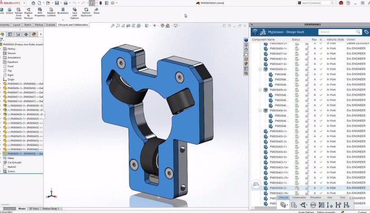Switch to the Layout tab
This screenshot has height=213, width=370.
click(x=17, y=25)
